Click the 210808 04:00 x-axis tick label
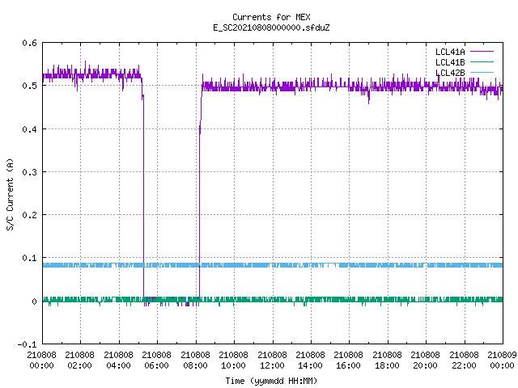 pos(118,361)
